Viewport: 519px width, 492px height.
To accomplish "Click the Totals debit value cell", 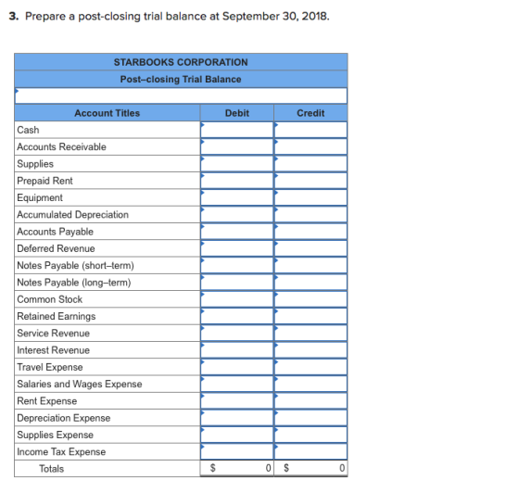I will pyautogui.click(x=236, y=468).
